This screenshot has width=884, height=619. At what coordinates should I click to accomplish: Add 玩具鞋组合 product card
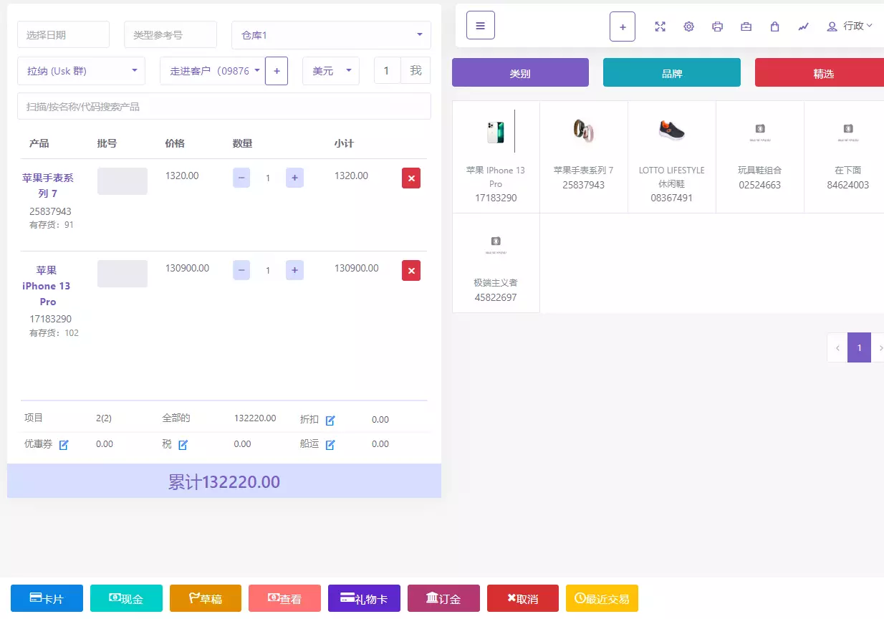pos(760,157)
